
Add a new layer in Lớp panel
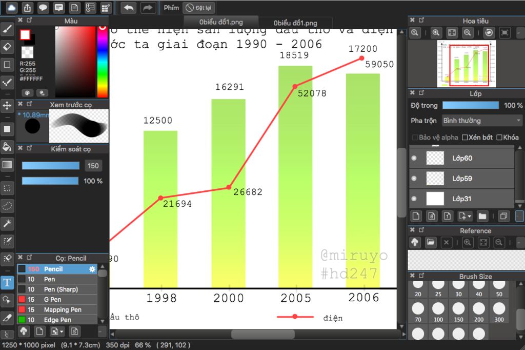tap(416, 216)
